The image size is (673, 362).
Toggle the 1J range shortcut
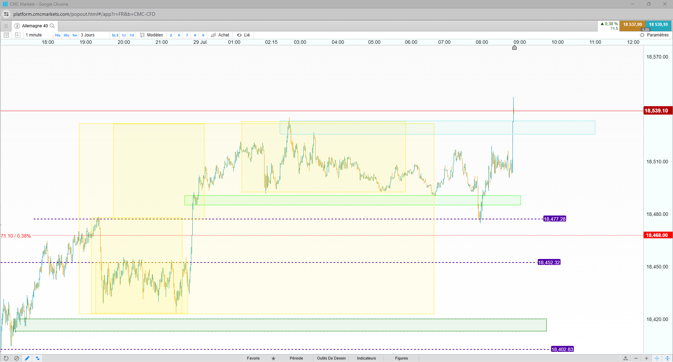click(124, 35)
